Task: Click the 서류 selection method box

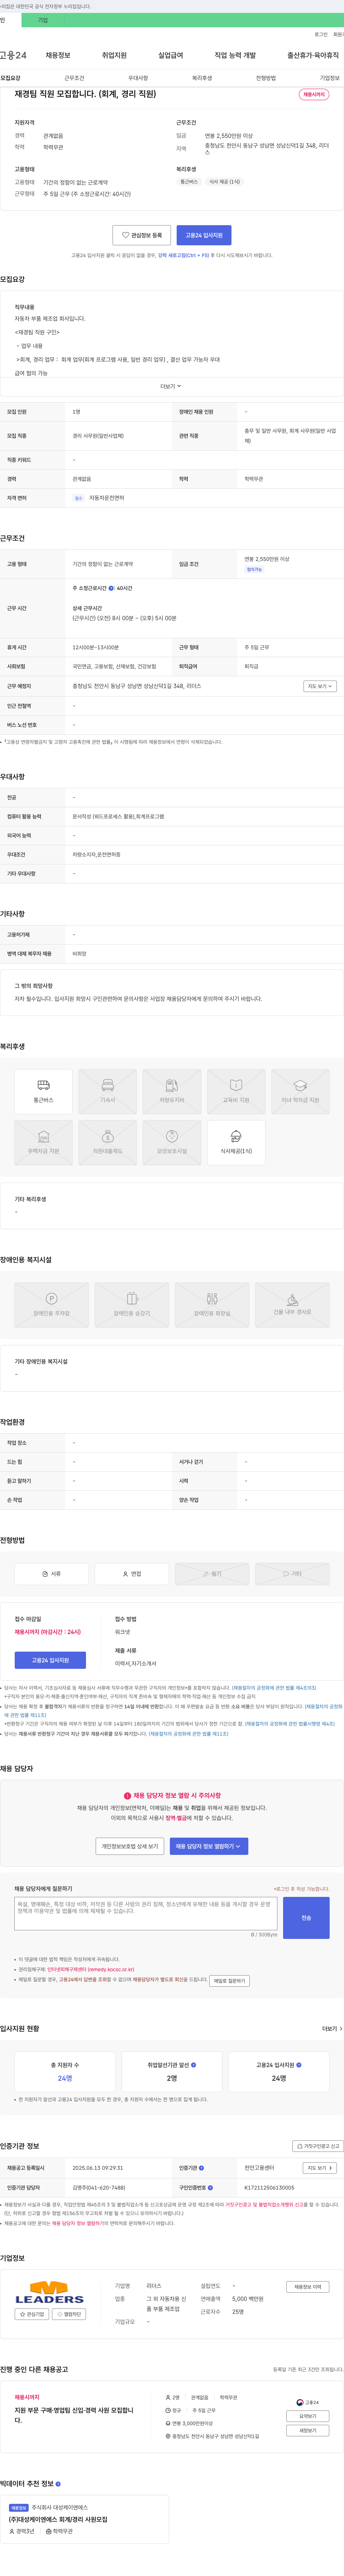Action: click(52, 1574)
